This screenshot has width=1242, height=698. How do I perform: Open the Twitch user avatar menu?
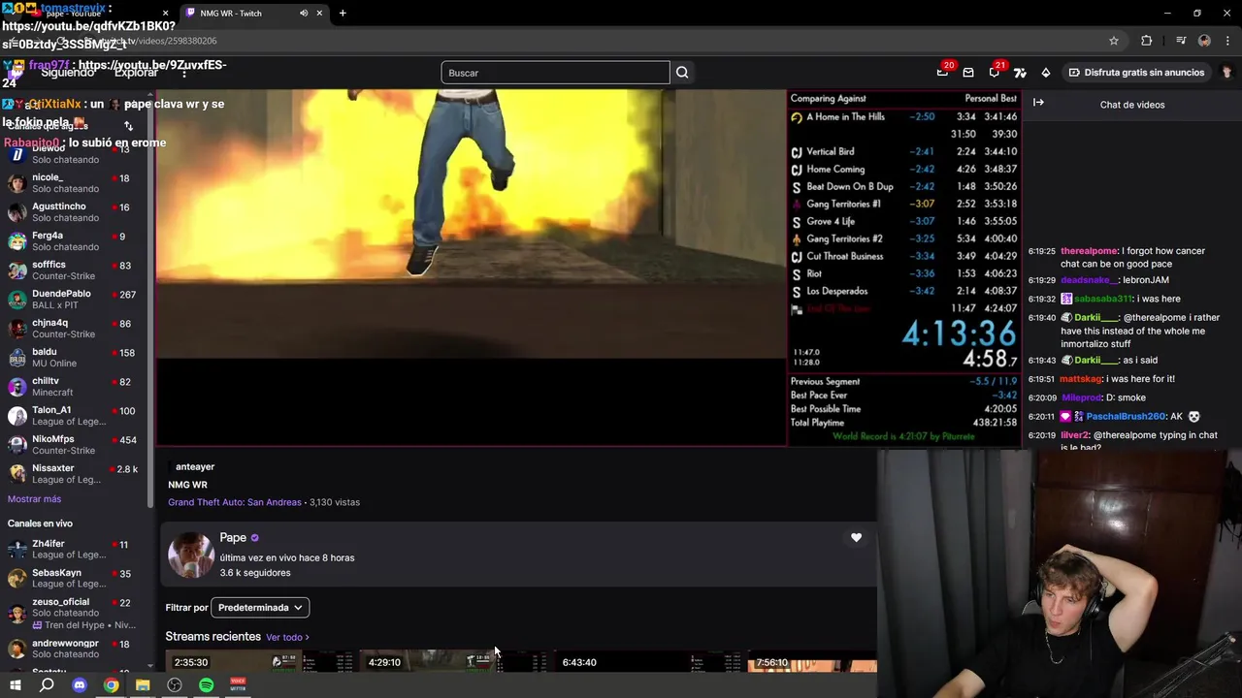(1226, 73)
